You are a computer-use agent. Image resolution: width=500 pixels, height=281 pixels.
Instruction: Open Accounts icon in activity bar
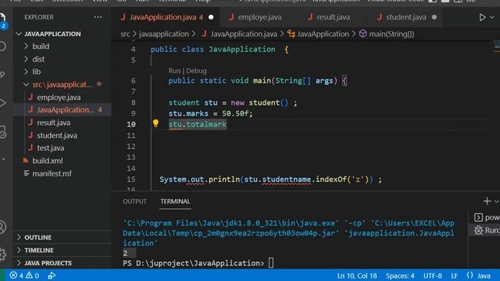[2, 227]
